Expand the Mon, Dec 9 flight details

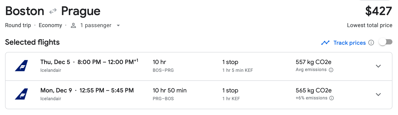[378, 94]
